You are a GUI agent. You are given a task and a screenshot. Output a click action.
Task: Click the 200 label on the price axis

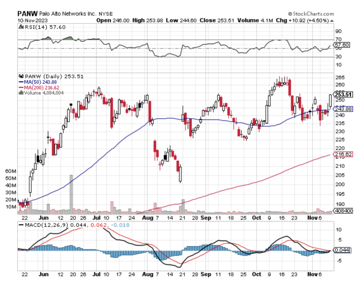click(x=340, y=184)
